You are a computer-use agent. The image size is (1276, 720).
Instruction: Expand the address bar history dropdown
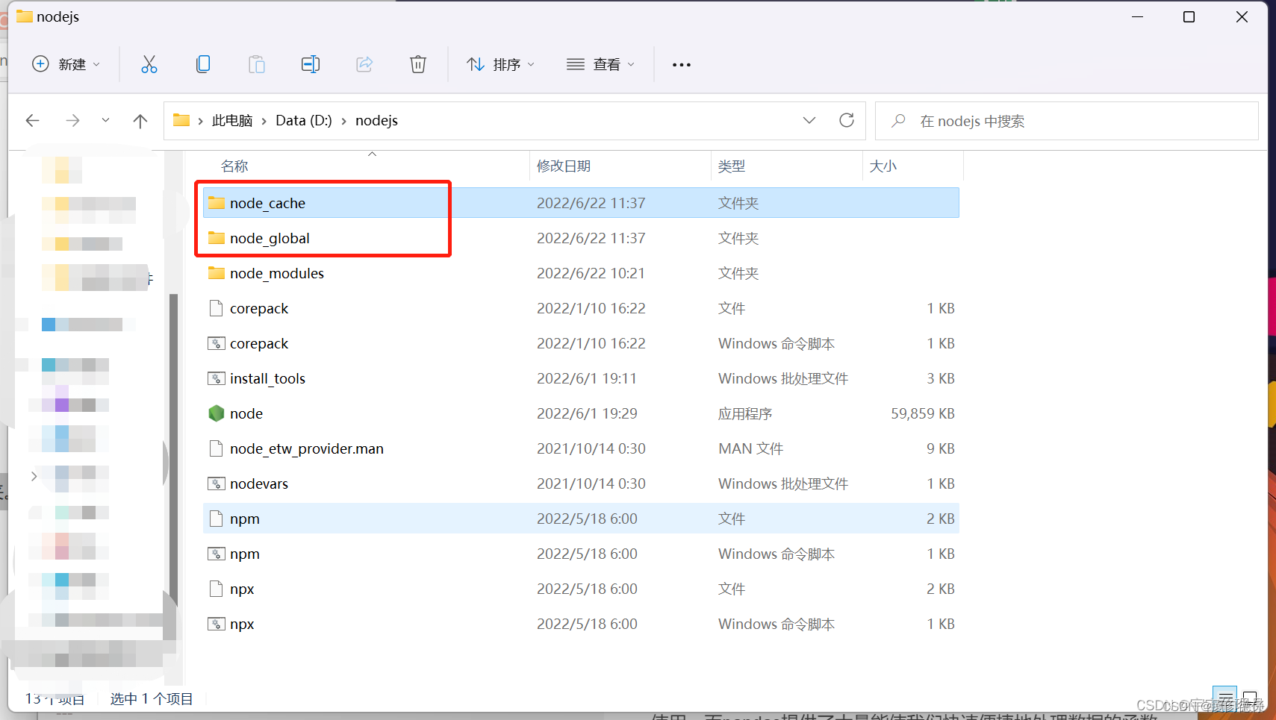pos(809,120)
